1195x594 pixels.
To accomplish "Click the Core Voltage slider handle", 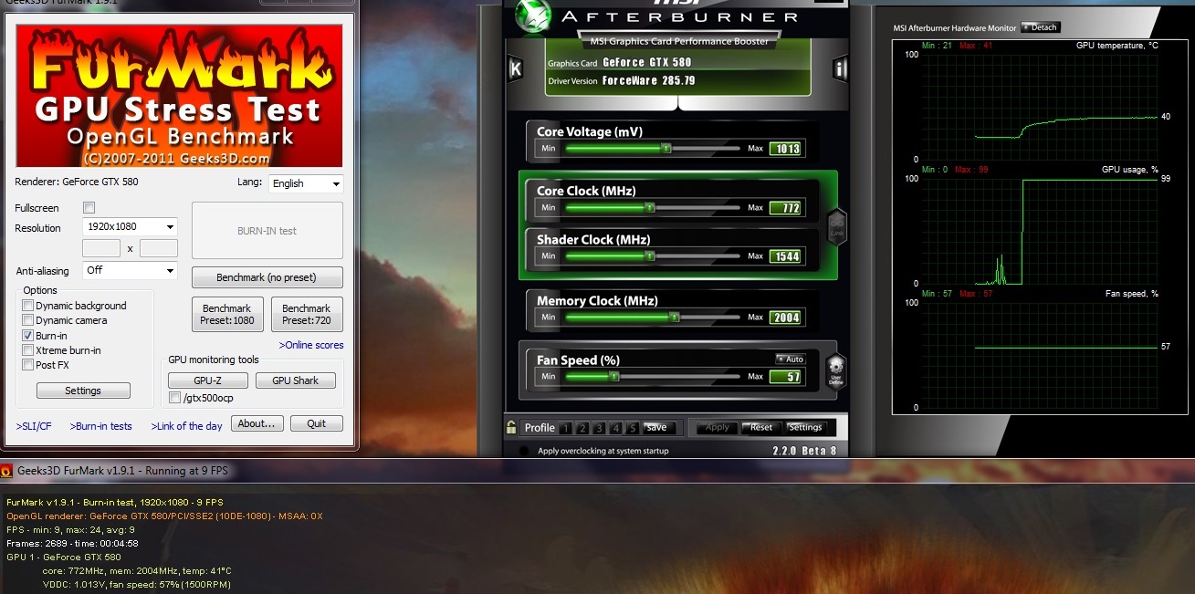I will [x=666, y=148].
